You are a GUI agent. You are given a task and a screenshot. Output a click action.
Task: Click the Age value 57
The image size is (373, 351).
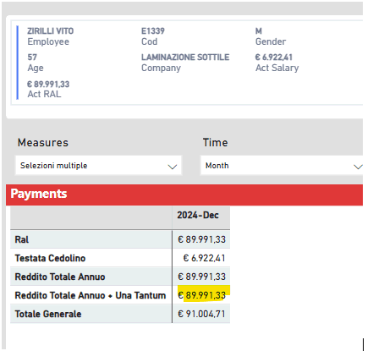[32, 58]
